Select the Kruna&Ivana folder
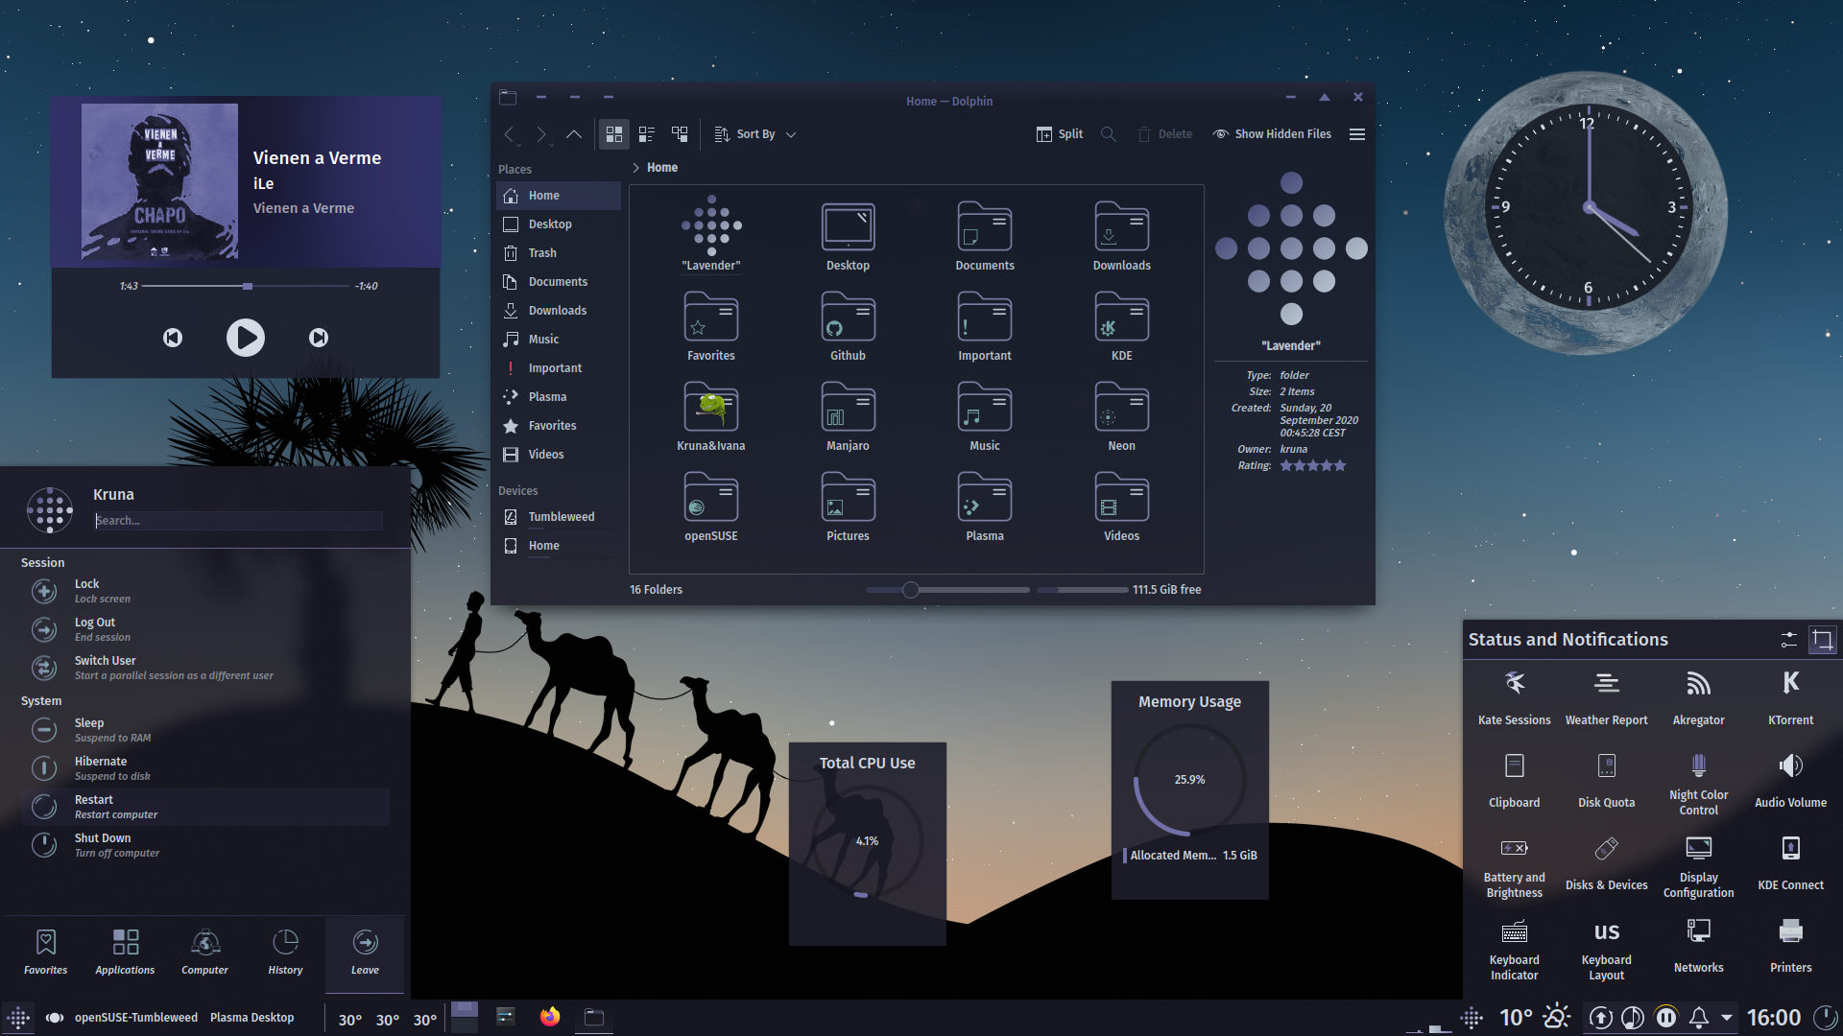Image resolution: width=1843 pixels, height=1036 pixels. (x=711, y=416)
